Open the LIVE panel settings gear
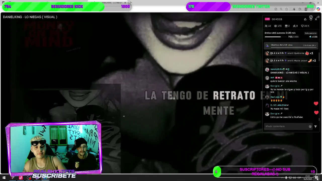The width and height of the screenshot is (322, 181). coord(311,19)
